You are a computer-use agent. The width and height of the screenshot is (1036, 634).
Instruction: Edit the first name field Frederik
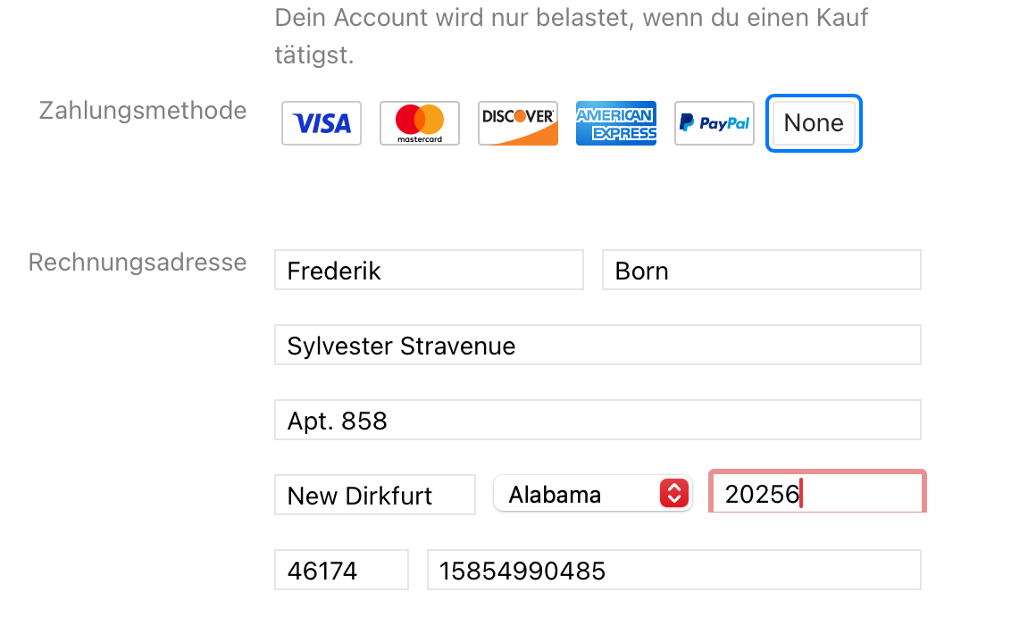click(429, 271)
